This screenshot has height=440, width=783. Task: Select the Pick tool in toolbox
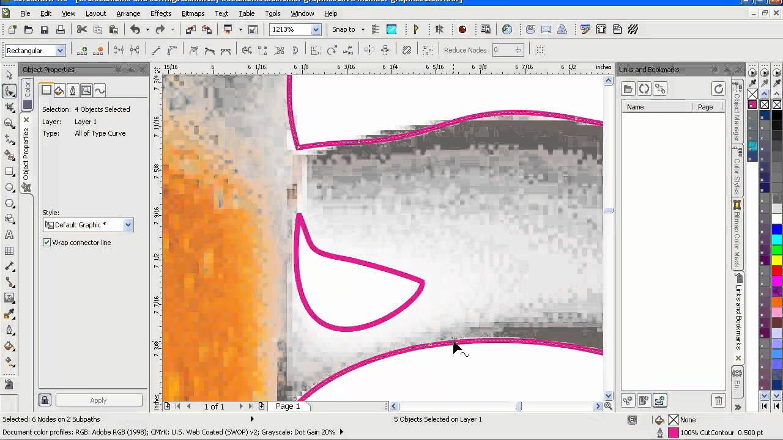(9, 75)
